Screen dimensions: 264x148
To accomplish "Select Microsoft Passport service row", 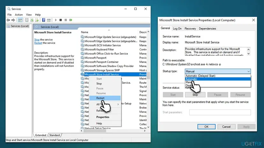I will (x=113, y=58).
